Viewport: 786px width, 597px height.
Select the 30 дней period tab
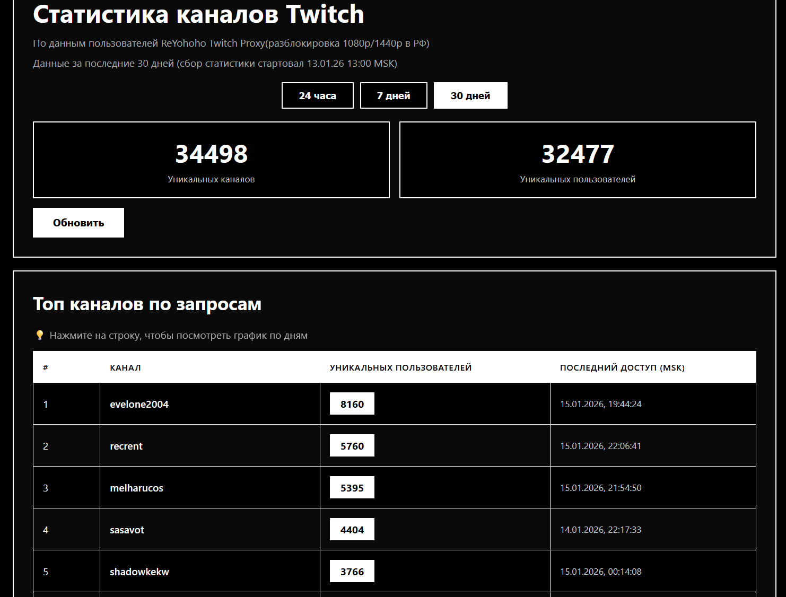pyautogui.click(x=470, y=95)
